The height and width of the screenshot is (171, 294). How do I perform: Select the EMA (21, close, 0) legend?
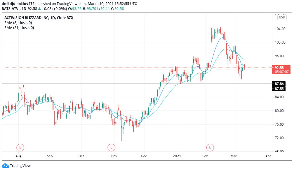click(x=19, y=28)
